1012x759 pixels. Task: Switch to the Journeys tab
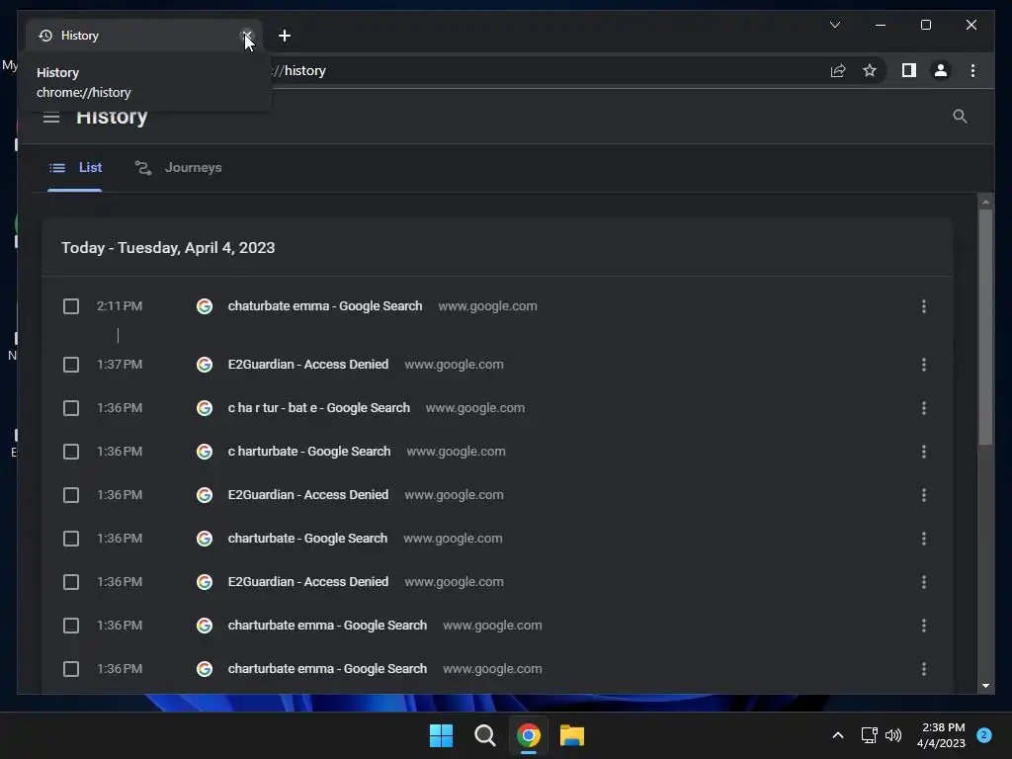(x=178, y=168)
